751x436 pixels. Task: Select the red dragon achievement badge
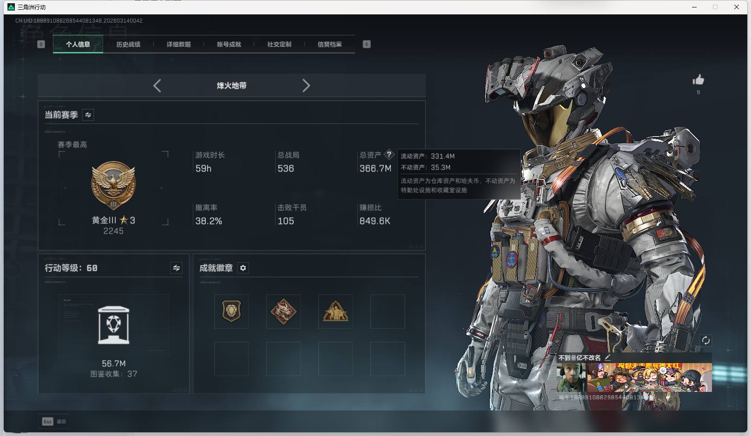pos(283,312)
